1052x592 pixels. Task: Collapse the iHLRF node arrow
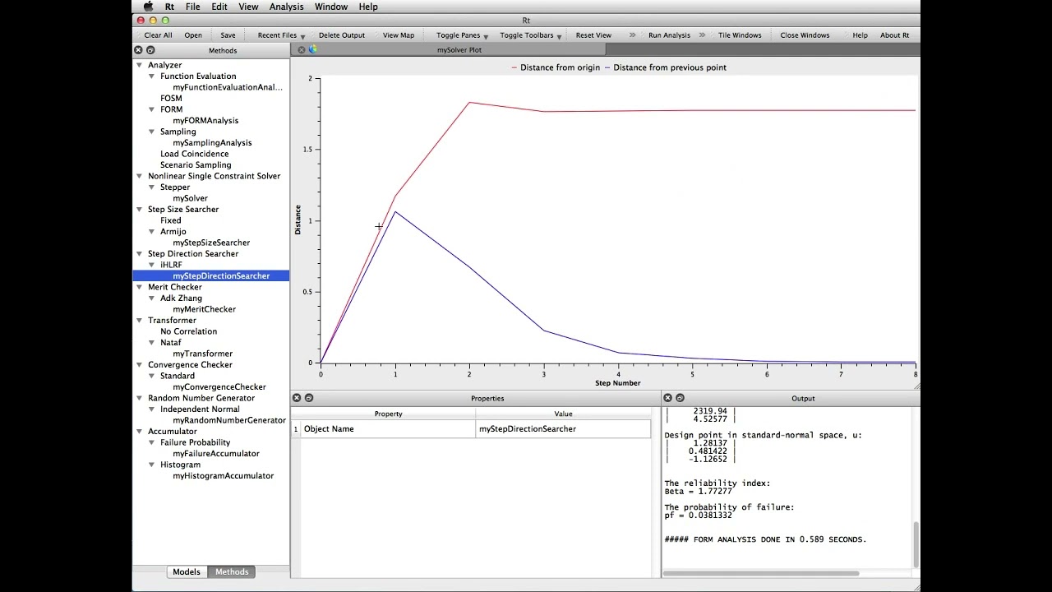152,265
